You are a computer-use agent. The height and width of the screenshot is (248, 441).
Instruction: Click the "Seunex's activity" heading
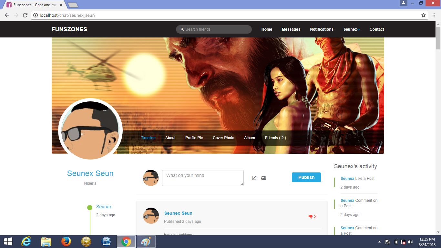tap(355, 166)
